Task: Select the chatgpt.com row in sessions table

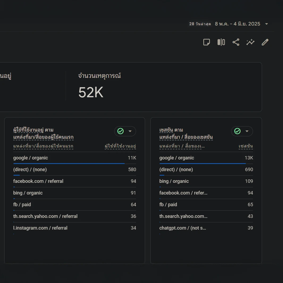Action: pos(183,228)
